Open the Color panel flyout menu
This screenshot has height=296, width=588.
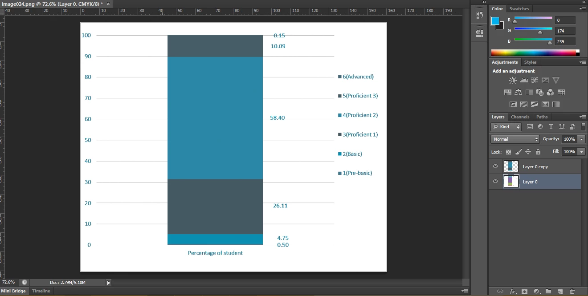(583, 8)
